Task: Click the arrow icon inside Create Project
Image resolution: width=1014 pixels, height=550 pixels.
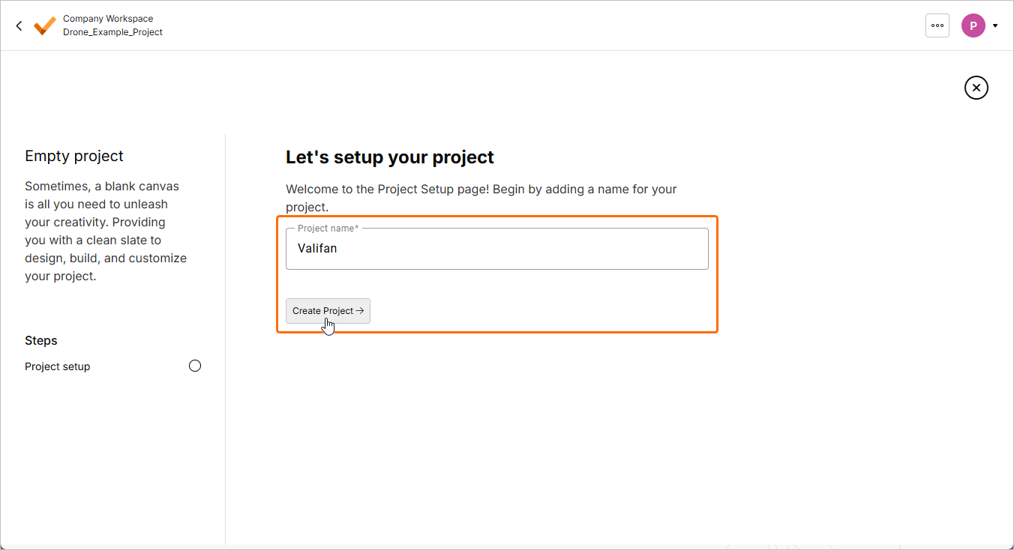Action: click(x=360, y=311)
